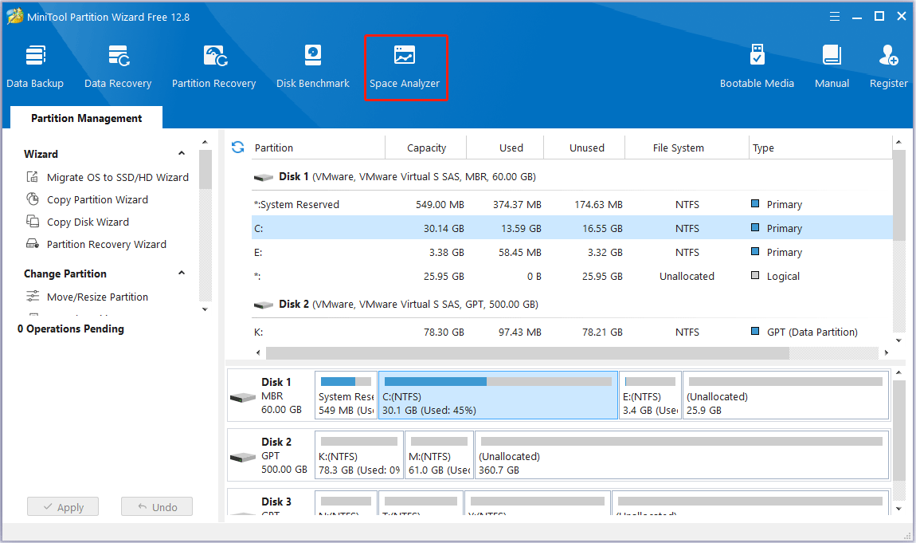Image resolution: width=916 pixels, height=543 pixels.
Task: Sort by Type column header
Action: tap(763, 148)
